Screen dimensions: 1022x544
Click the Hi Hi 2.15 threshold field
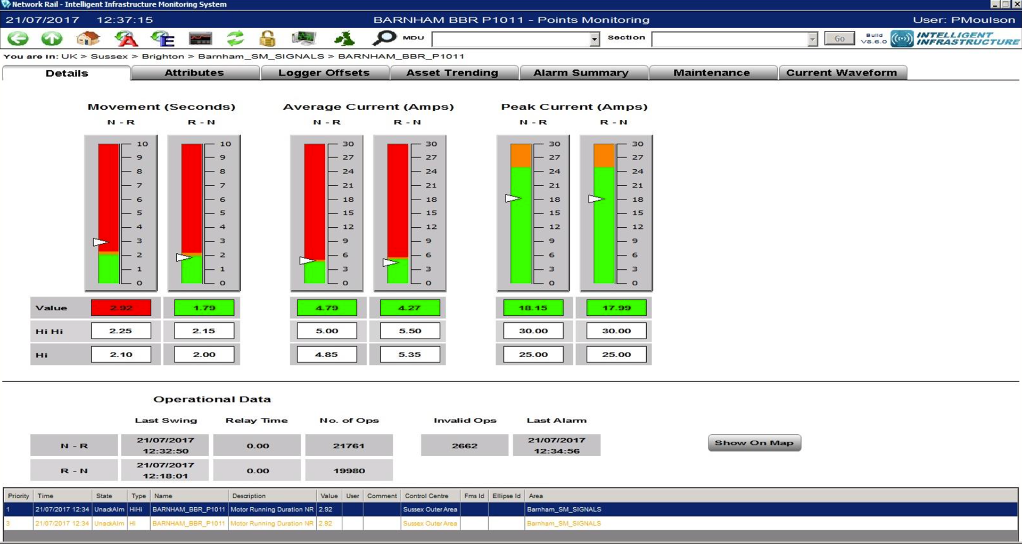point(204,331)
